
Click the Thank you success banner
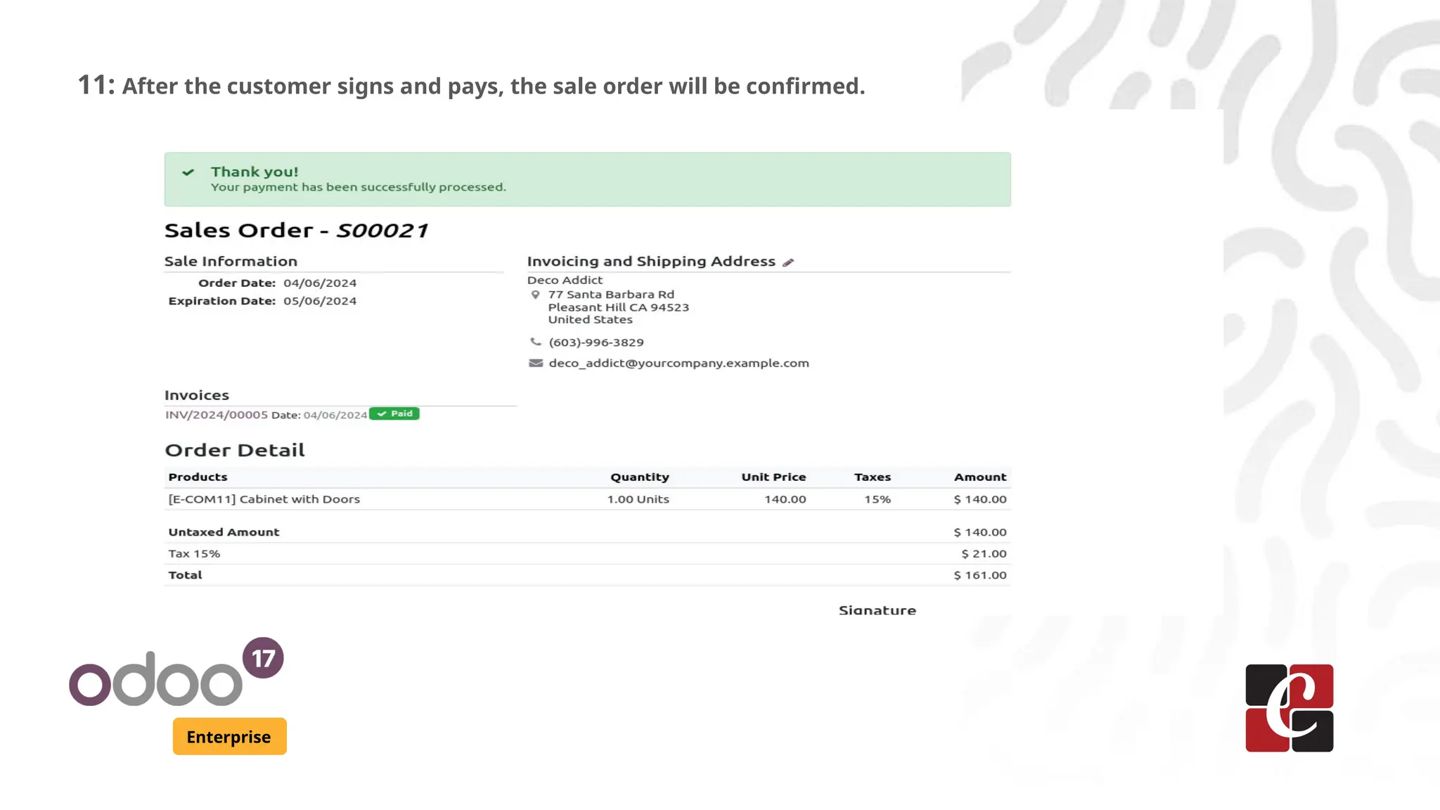pyautogui.click(x=587, y=179)
